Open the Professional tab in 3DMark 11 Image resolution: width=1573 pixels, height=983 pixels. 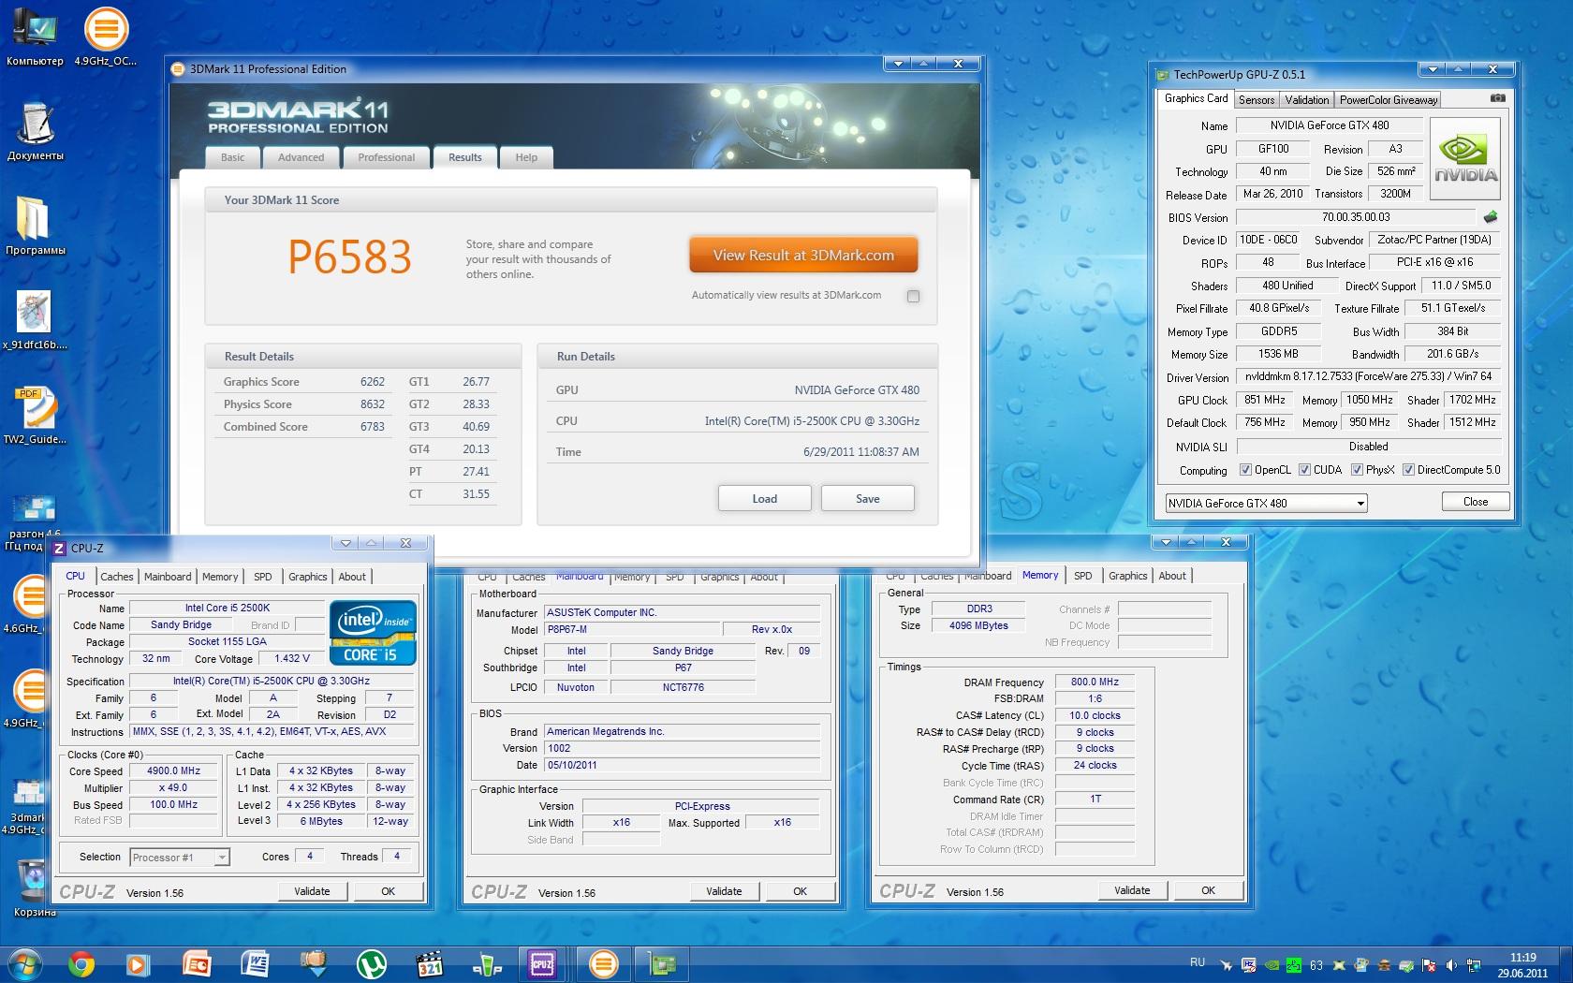click(386, 157)
